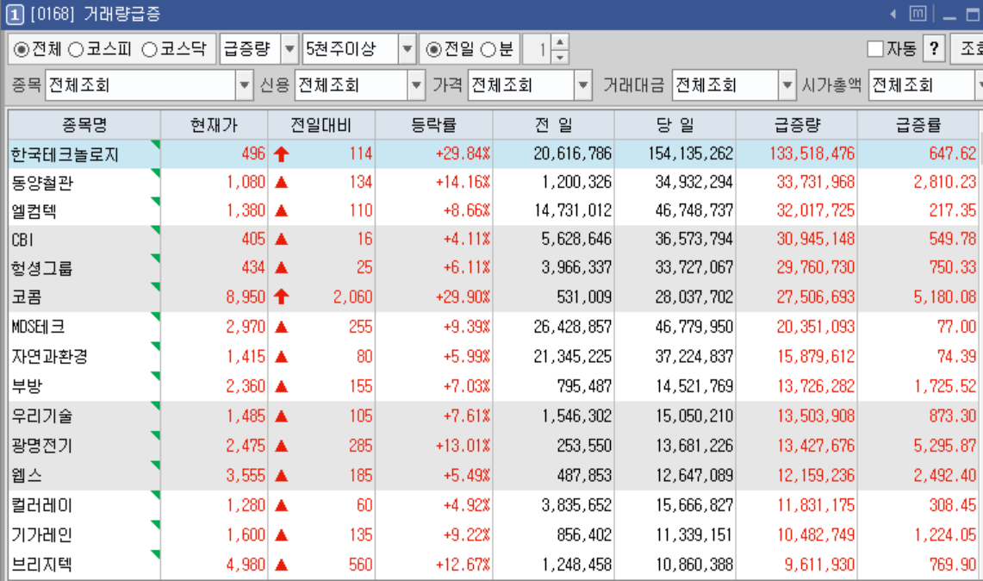983x581 pixels.
Task: Select the 전체 market radio button
Action: click(22, 49)
